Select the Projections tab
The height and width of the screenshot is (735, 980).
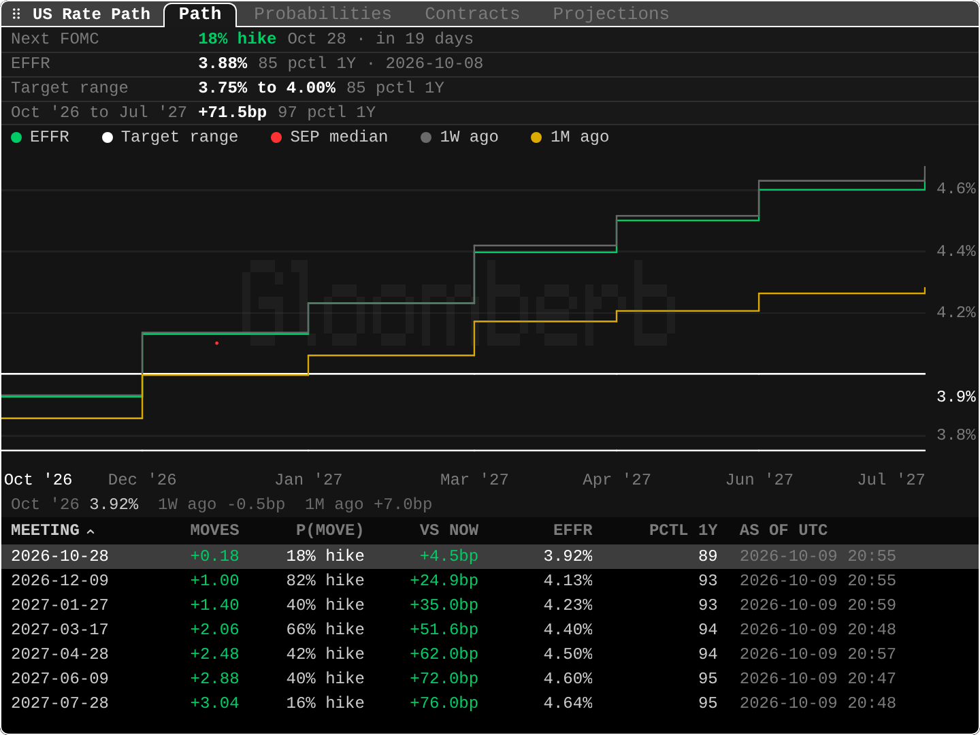coord(610,14)
